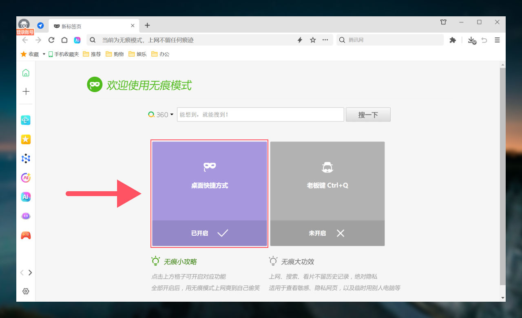This screenshot has height=318, width=522.
Task: Open a new tab with plus button
Action: click(147, 25)
